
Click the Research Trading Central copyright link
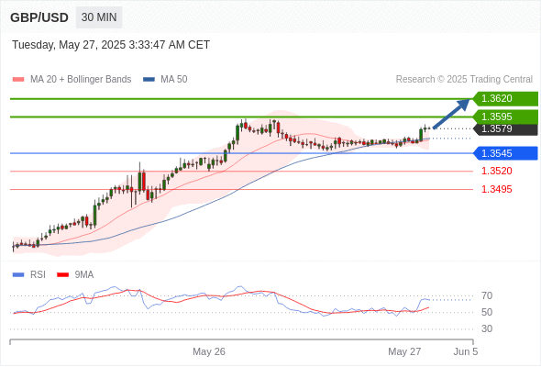pos(464,80)
